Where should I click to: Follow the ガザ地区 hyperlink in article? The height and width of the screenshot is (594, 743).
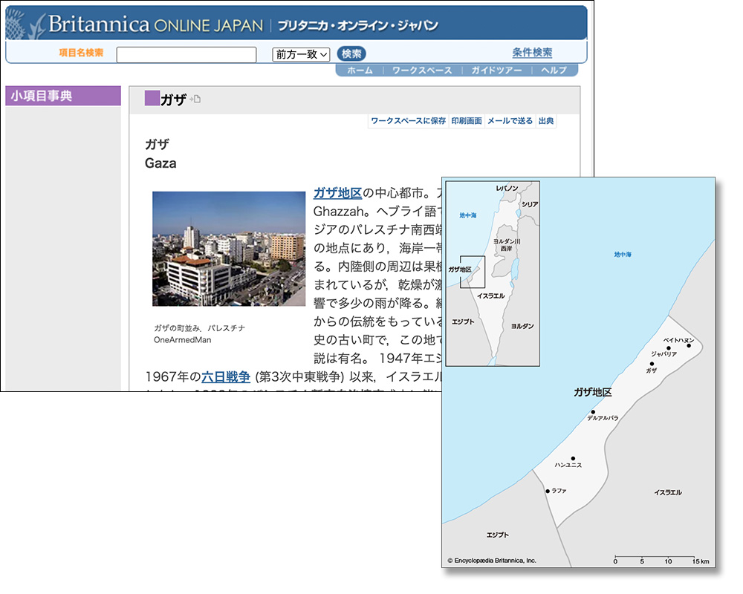pyautogui.click(x=337, y=193)
